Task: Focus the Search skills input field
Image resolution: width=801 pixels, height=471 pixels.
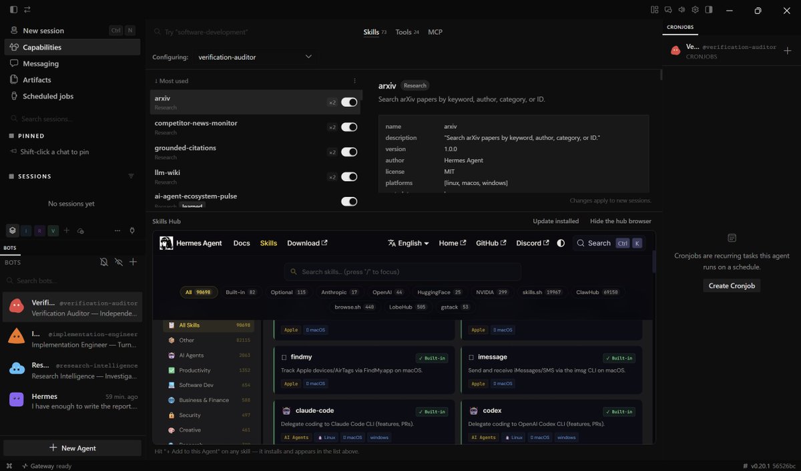Action: [x=403, y=272]
